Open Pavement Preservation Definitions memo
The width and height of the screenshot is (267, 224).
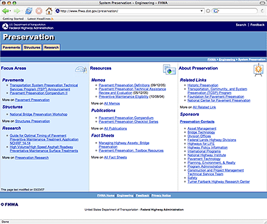click(124, 85)
